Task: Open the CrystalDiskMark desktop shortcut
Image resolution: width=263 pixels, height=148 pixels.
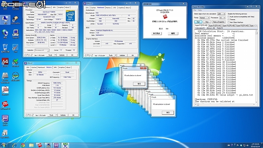Action: (5, 134)
